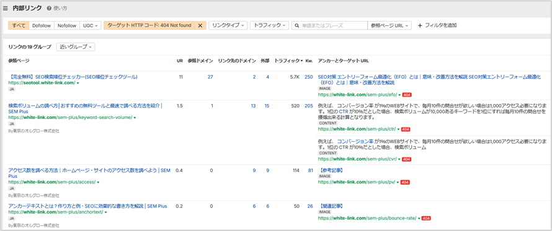Click keyword count 81
The width and height of the screenshot is (552, 231).
tap(311, 170)
